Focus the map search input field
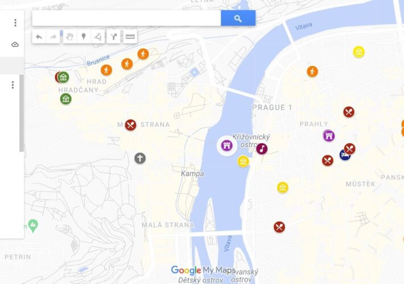Screen dimensions: 404x284 point(126,18)
